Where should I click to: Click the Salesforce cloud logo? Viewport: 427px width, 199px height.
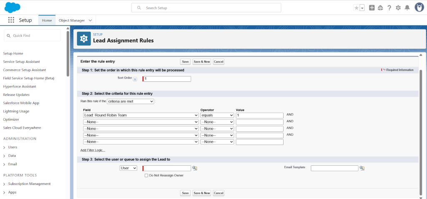[13, 7]
